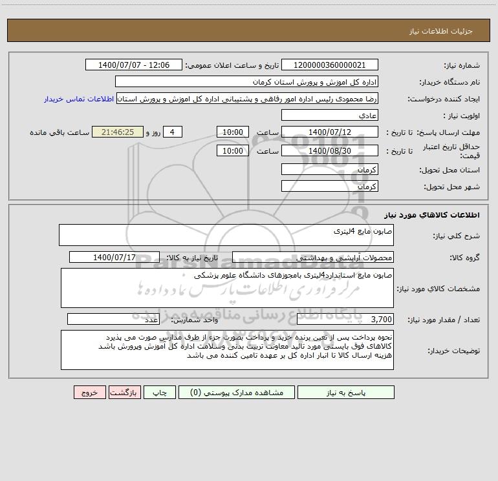Click the quantity field showing 3,700
The height and width of the screenshot is (481, 498).
(x=345, y=320)
